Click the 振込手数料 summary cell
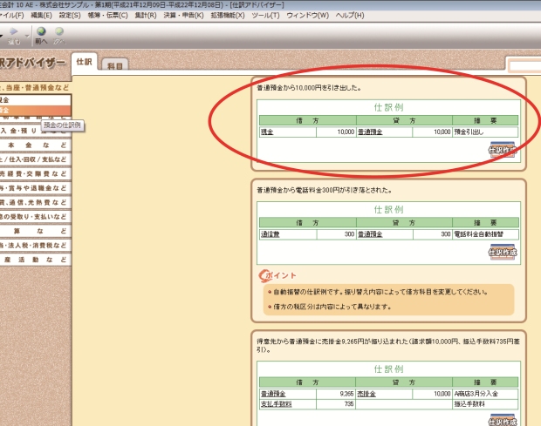The width and height of the screenshot is (541, 426). point(485,404)
